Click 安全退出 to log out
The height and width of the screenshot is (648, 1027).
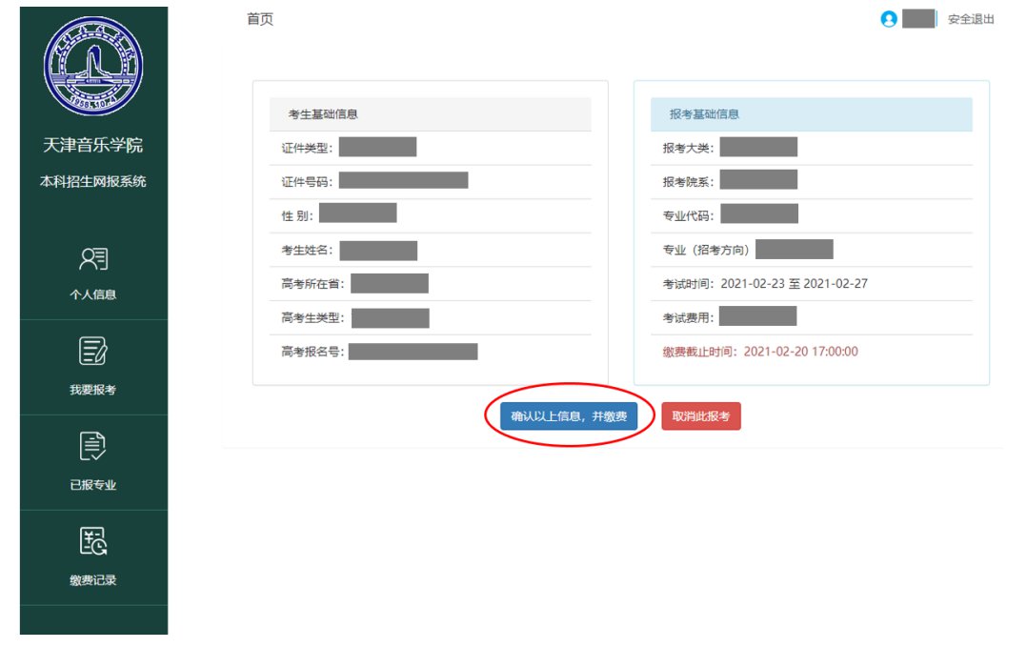(x=971, y=19)
